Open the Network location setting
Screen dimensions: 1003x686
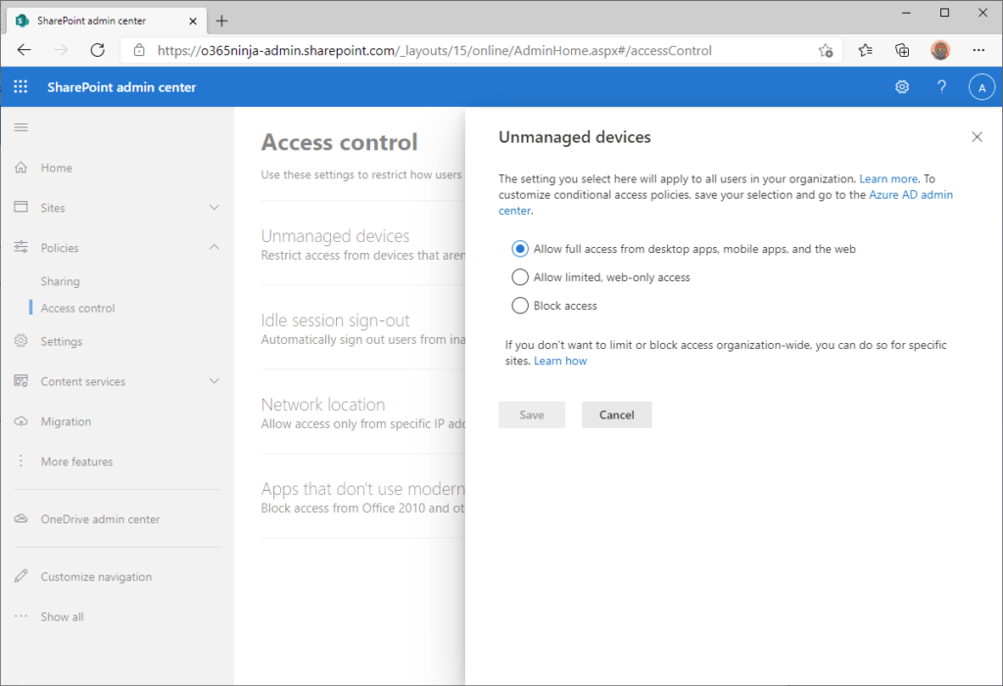point(323,405)
